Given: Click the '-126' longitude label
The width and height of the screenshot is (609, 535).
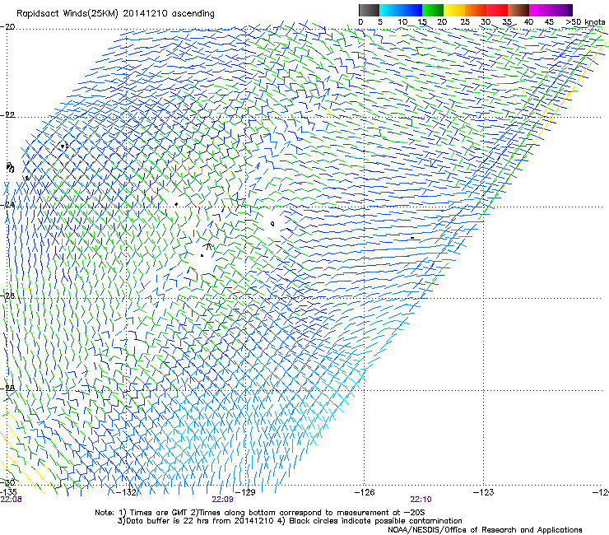Looking at the screenshot, I should [365, 492].
